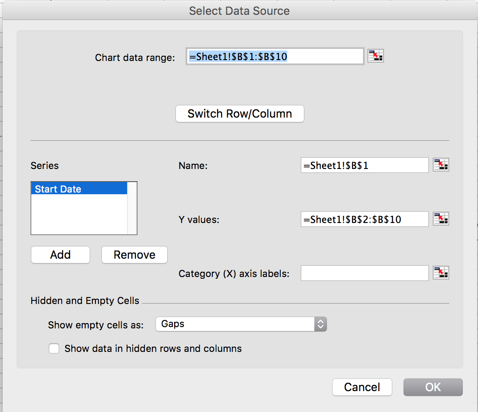Add a new series
Viewport: 478px width, 412px height.
point(61,255)
